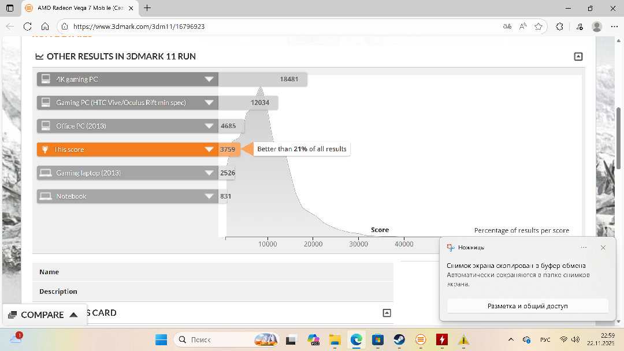Switch to Microsoft Edge on taskbar
This screenshot has width=624, height=351.
356,340
